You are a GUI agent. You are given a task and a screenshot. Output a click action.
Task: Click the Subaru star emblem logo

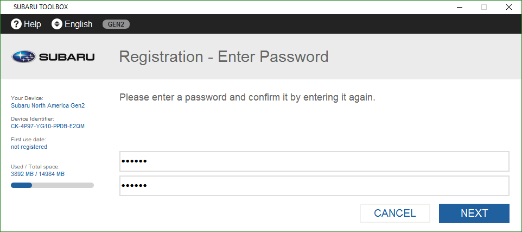click(x=23, y=57)
